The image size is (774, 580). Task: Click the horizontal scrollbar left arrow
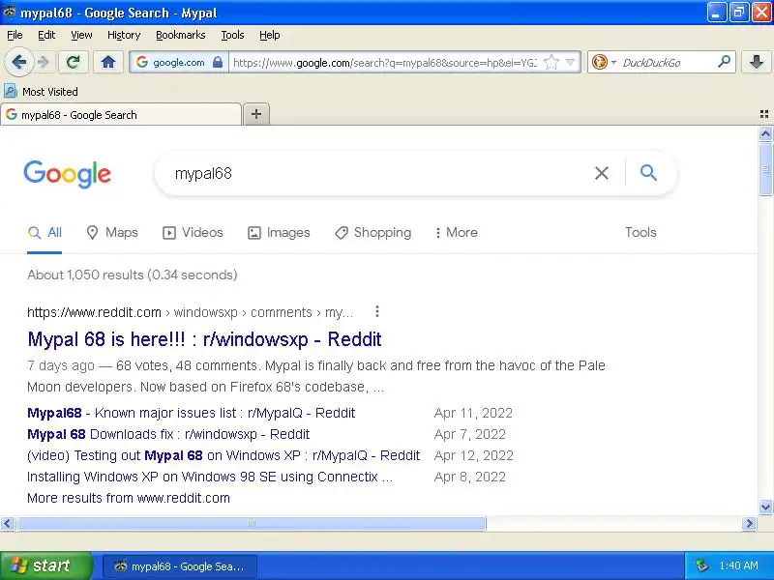pyautogui.click(x=8, y=523)
